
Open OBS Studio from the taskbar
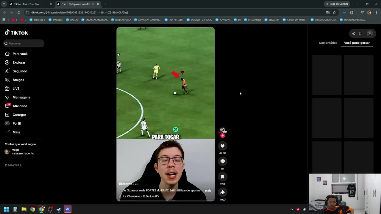tap(50, 209)
